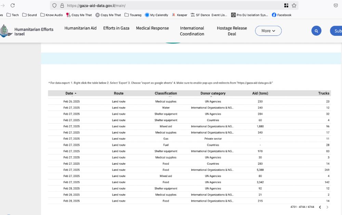The height and width of the screenshot is (215, 342).
Task: Open the International Coordination menu
Action: 192,31
